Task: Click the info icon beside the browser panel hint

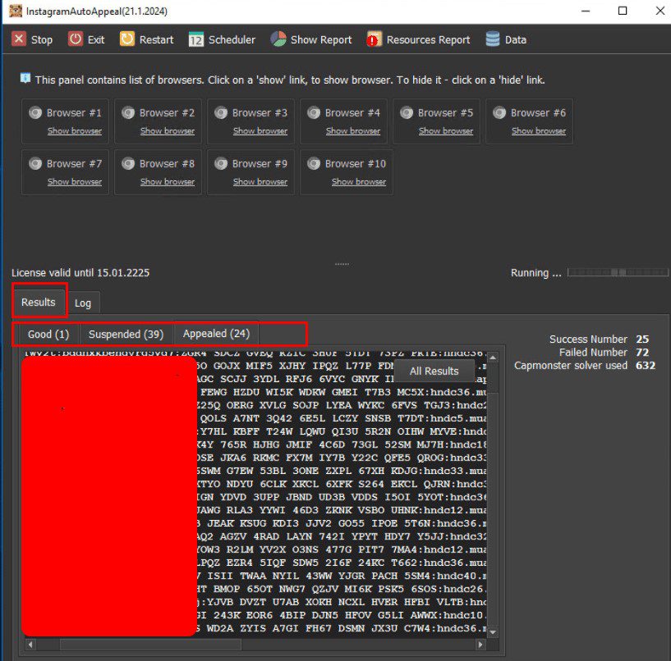Action: click(x=25, y=78)
